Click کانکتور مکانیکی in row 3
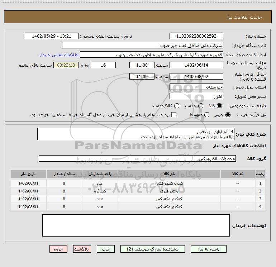 click(169, 199)
